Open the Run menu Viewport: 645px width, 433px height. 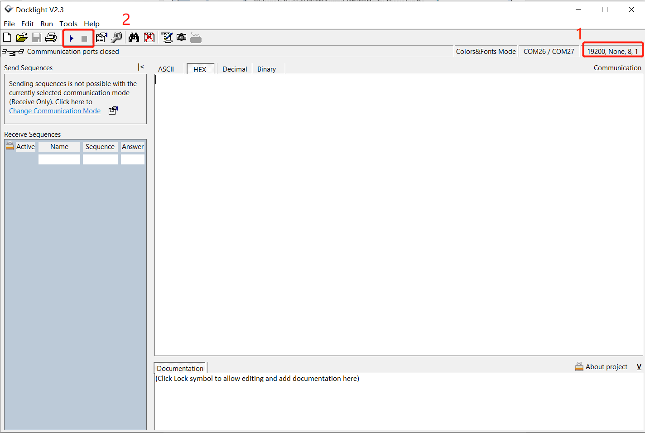click(x=47, y=24)
